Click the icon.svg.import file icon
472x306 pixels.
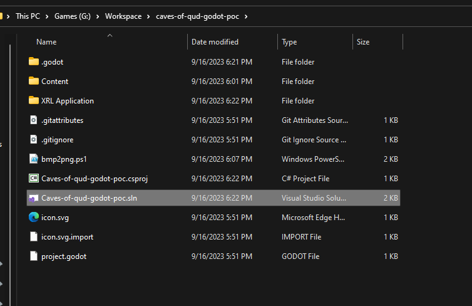coord(34,236)
